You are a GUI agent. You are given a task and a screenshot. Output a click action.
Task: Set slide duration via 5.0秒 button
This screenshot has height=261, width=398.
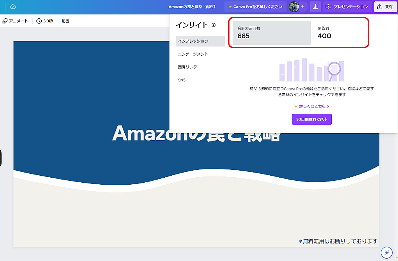point(44,21)
